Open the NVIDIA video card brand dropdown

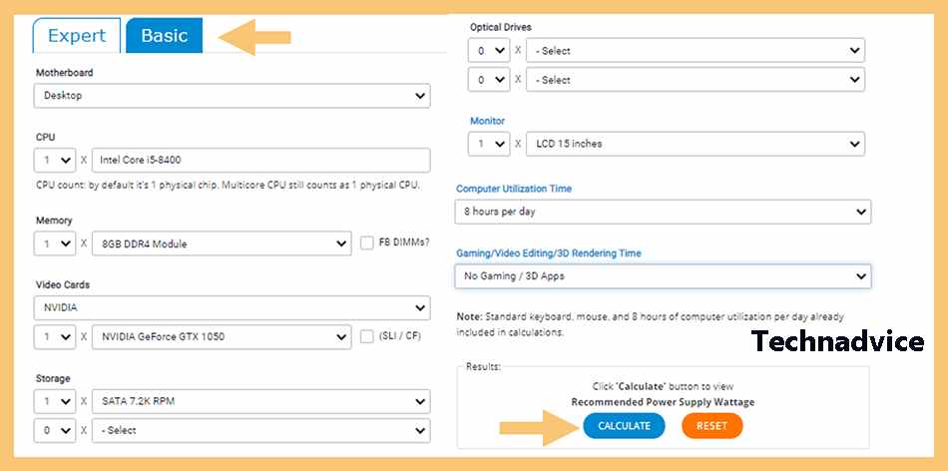233,307
